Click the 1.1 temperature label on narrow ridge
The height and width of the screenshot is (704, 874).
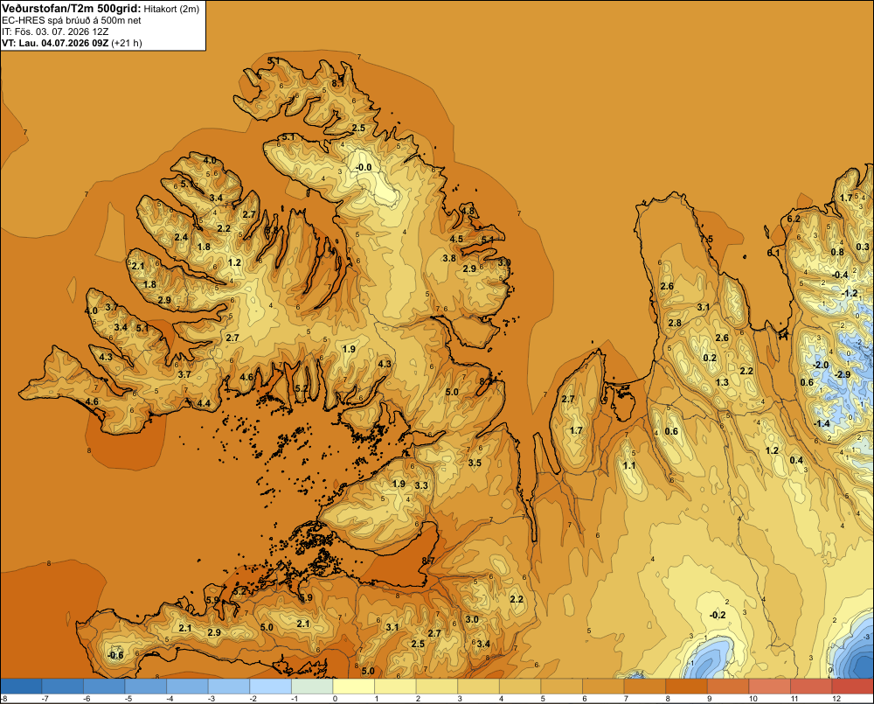[x=628, y=466]
